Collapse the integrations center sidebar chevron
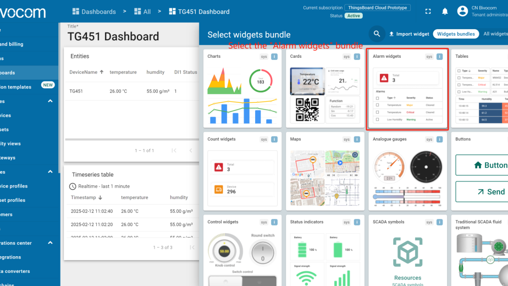The image size is (508, 286). click(x=50, y=243)
